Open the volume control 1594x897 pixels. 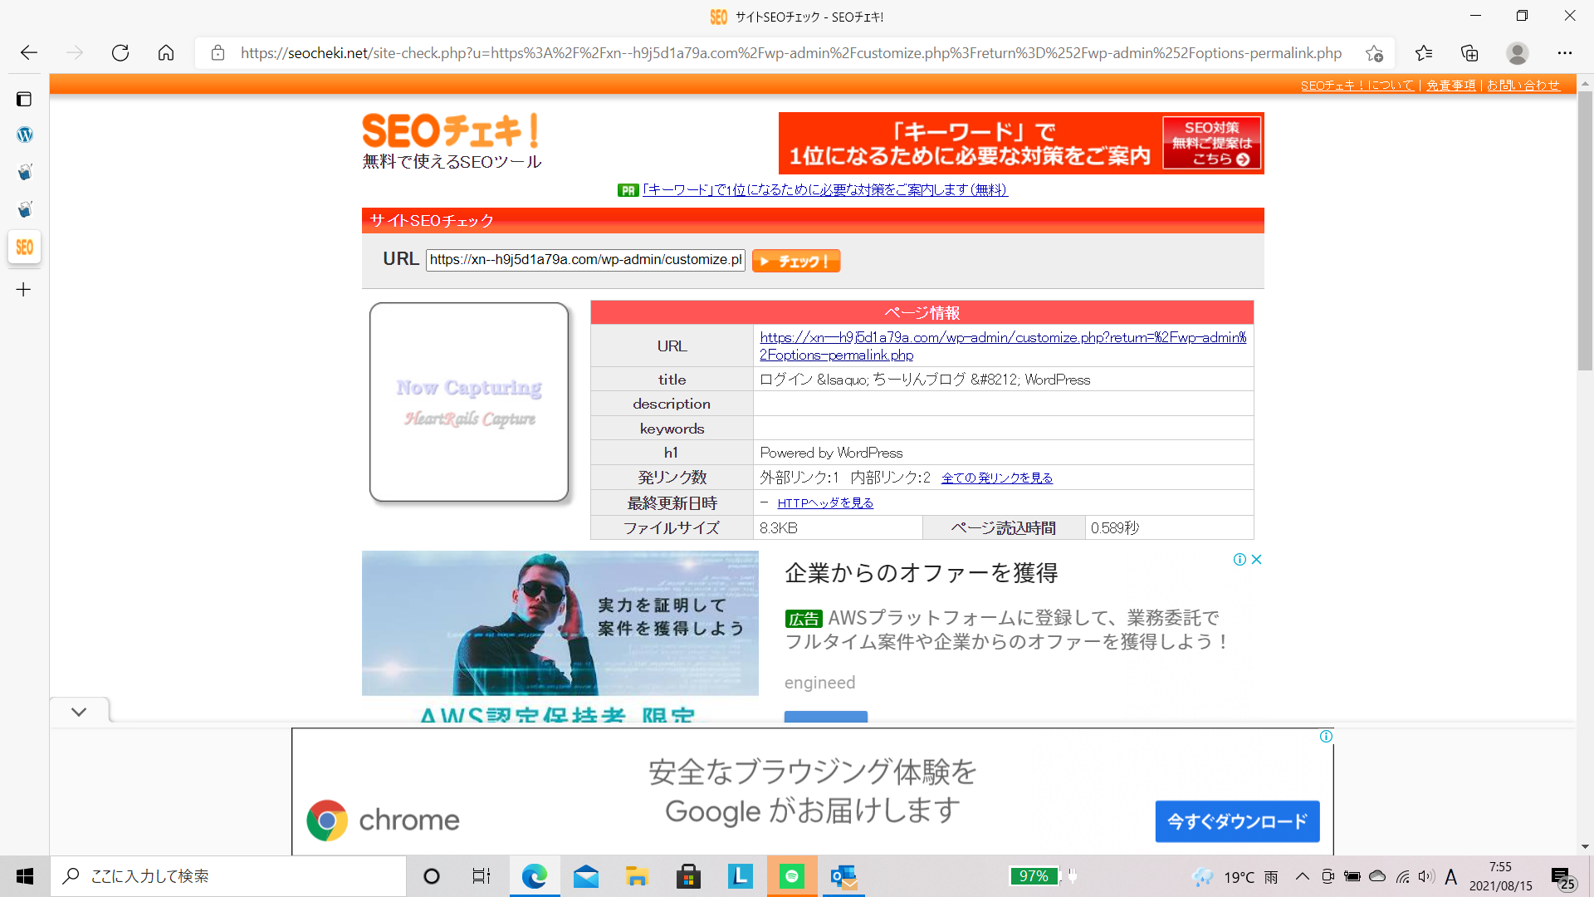[x=1426, y=876]
